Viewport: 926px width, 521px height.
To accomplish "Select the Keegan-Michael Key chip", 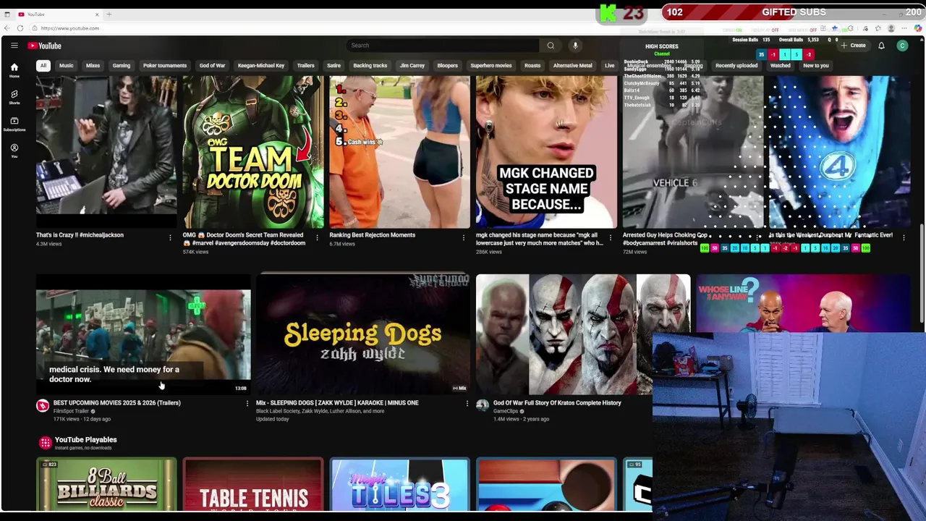I will click(261, 66).
